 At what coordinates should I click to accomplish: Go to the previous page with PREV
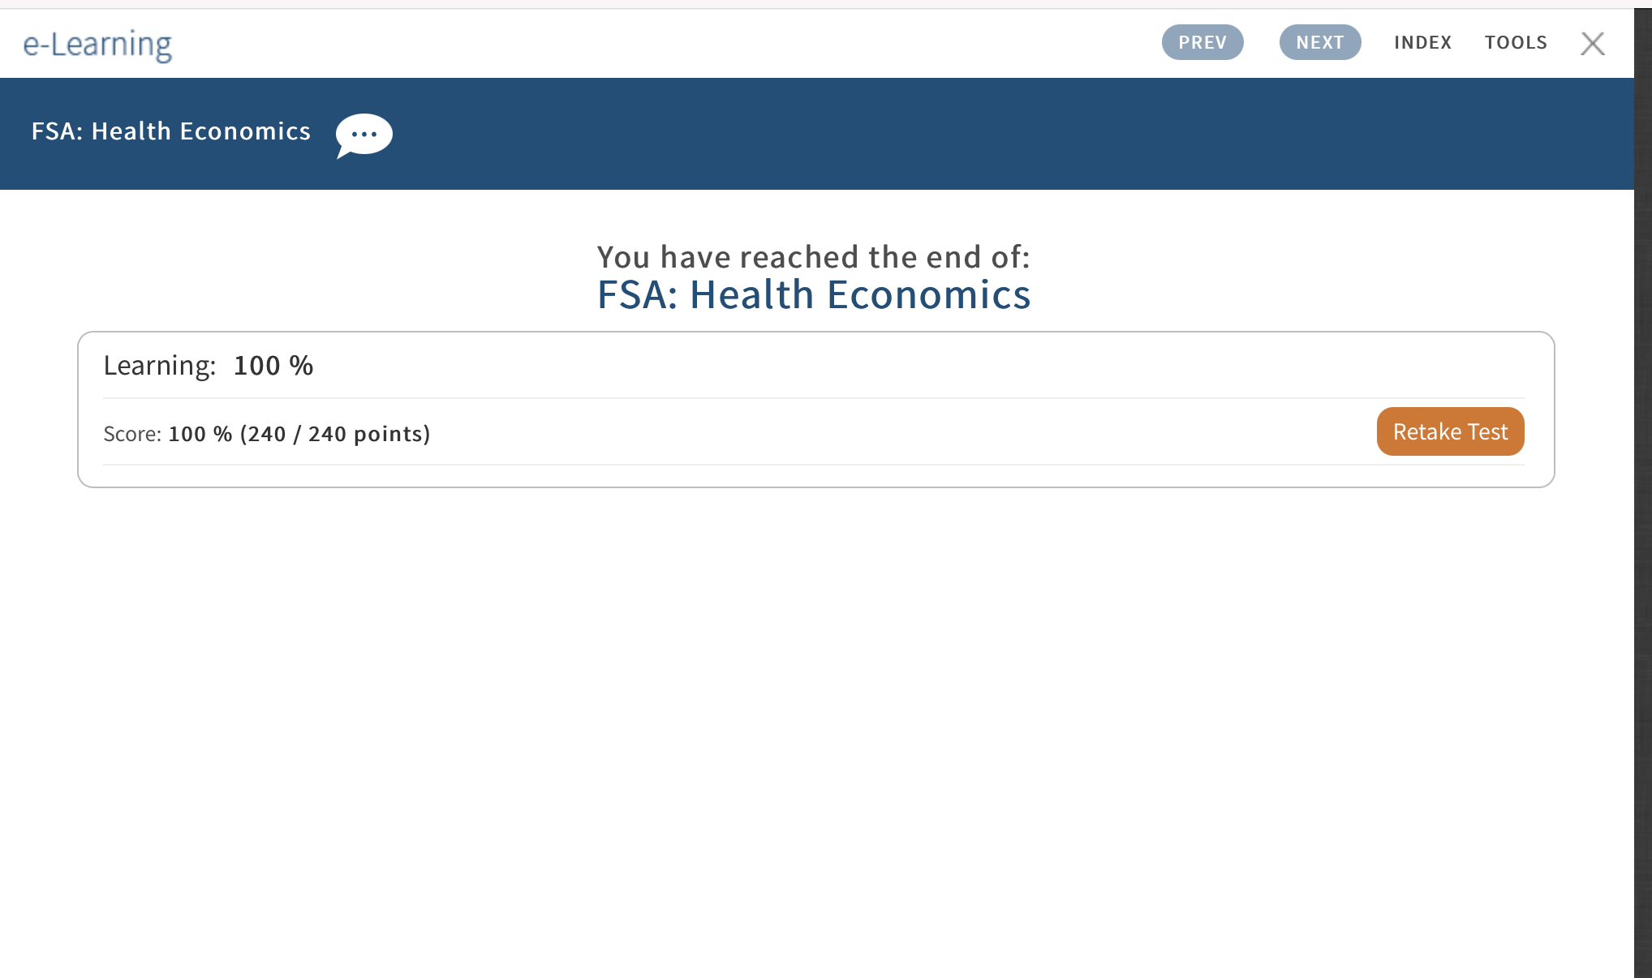(1202, 42)
